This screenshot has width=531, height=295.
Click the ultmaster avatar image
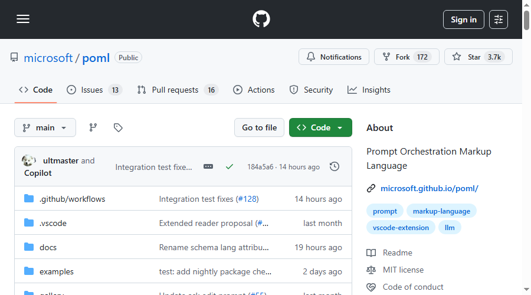pos(29,160)
